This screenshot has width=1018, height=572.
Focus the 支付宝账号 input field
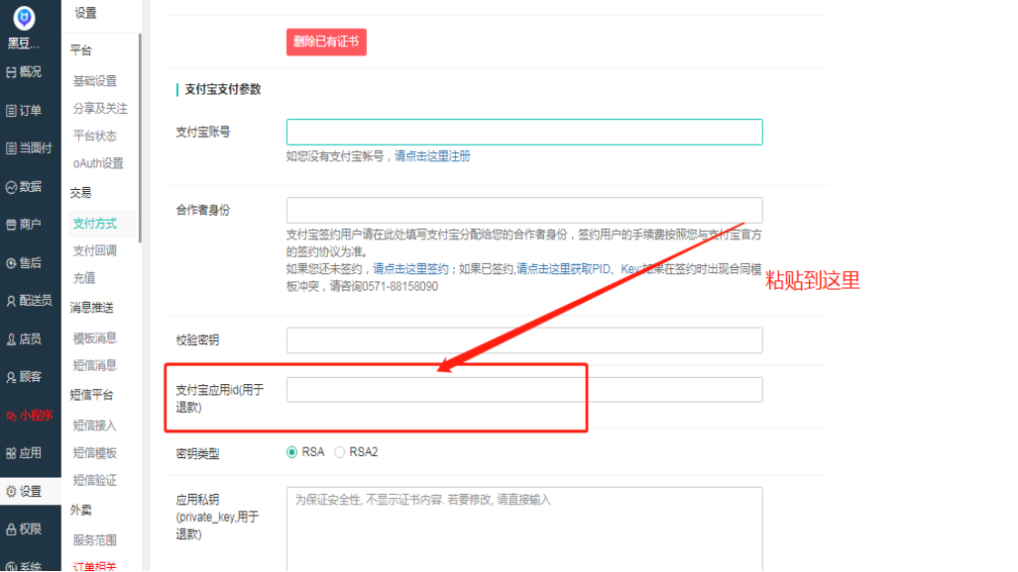pos(524,133)
